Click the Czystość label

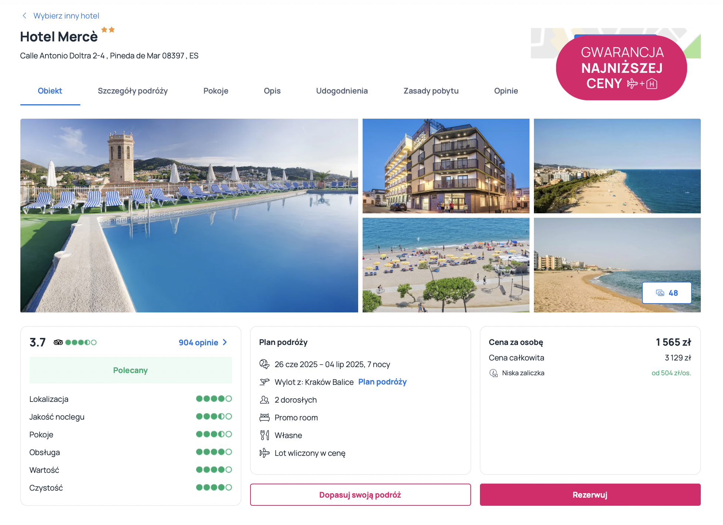(x=46, y=488)
